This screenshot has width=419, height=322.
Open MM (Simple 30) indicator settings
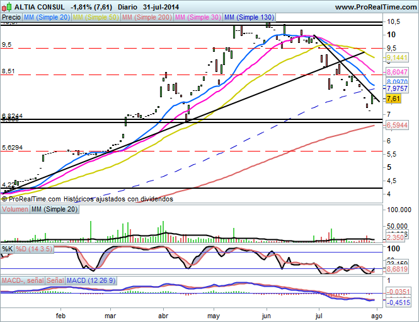[197, 19]
